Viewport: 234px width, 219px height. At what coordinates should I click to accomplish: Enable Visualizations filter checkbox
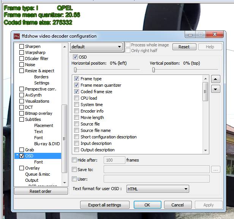(x=22, y=101)
